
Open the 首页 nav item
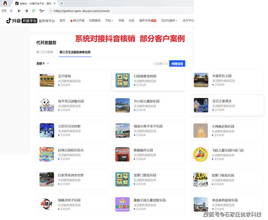62,21
